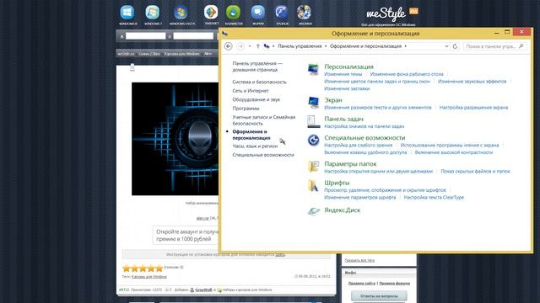Expand arrow after Панель управления breadcrumb
540x303 pixels.
click(326, 46)
